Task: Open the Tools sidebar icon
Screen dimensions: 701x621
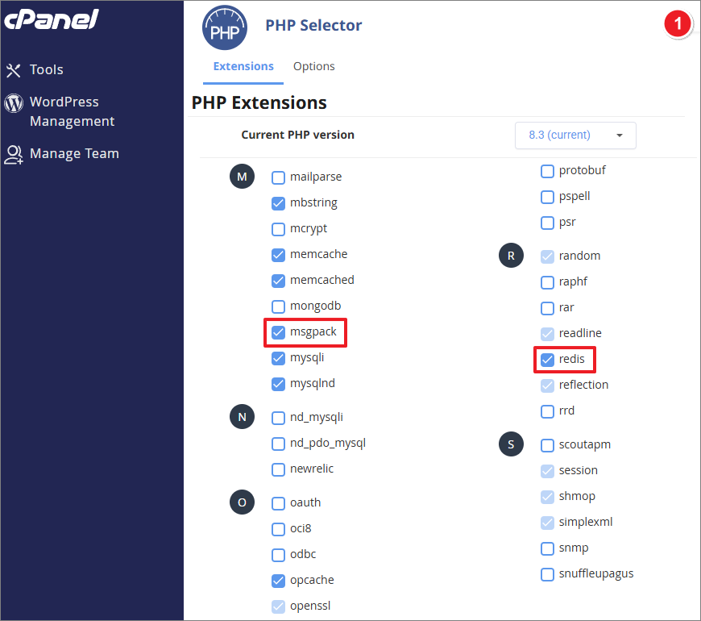Action: tap(13, 70)
